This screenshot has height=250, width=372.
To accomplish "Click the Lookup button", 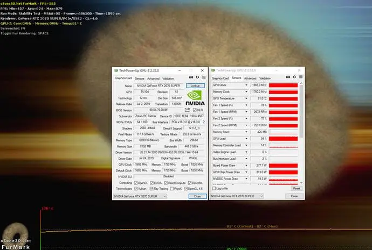I will 195,85.
